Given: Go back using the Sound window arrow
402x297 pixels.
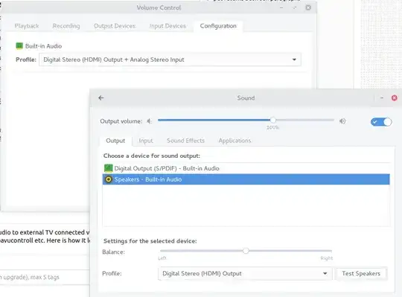Looking at the screenshot, I should tap(101, 98).
